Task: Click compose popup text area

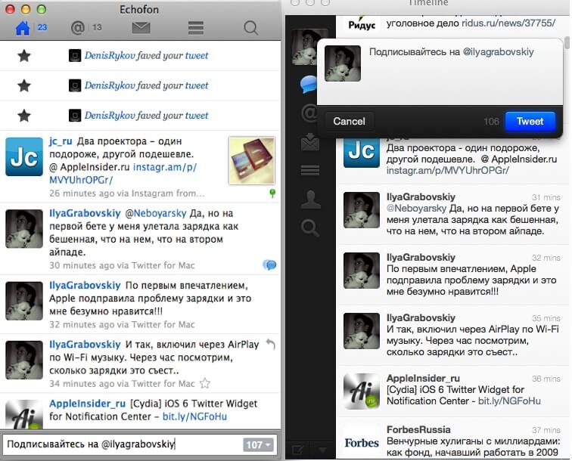Action: coord(462,73)
